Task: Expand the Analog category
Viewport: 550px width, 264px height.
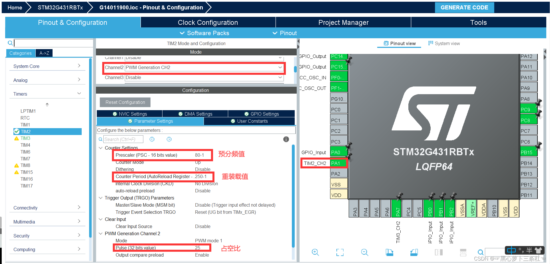Action: coord(47,80)
